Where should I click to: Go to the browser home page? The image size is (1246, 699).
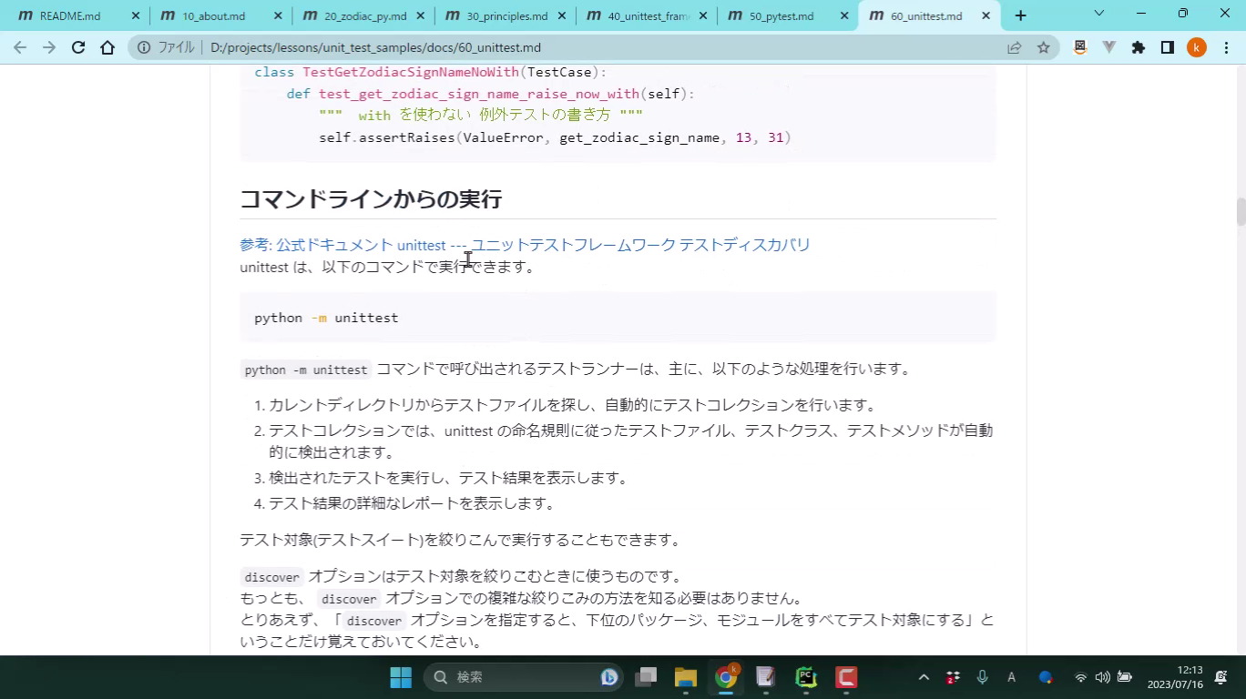(x=107, y=48)
